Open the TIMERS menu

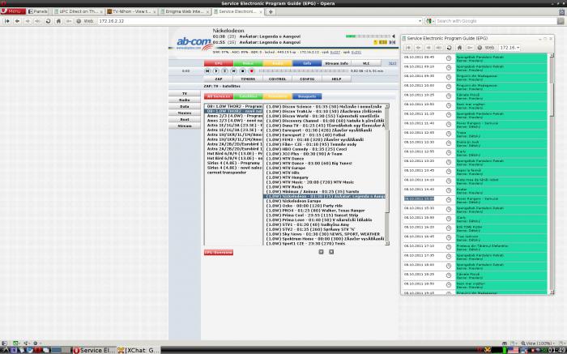pos(248,79)
